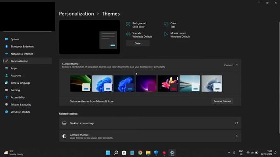Image resolution: width=280 pixels, height=157 pixels.
Task: Open the Privacy & security shield icon
Action: click(x=7, y=105)
